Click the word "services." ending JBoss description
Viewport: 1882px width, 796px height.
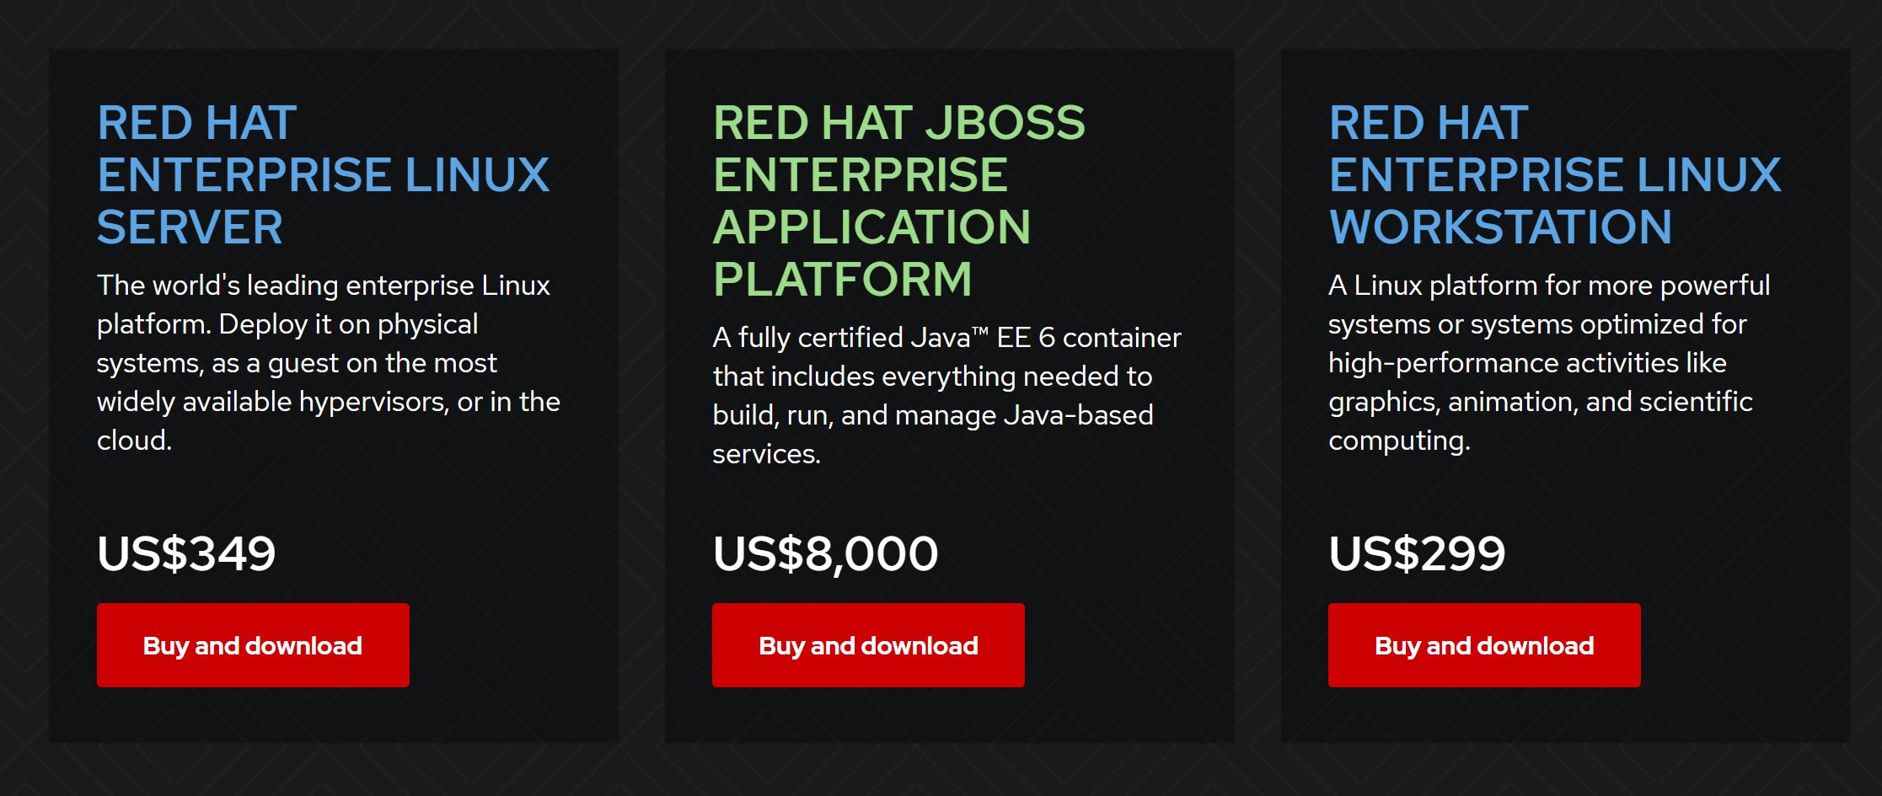click(x=766, y=454)
